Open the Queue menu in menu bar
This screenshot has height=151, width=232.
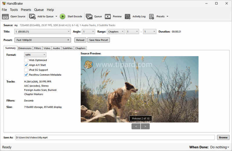coord(39,10)
